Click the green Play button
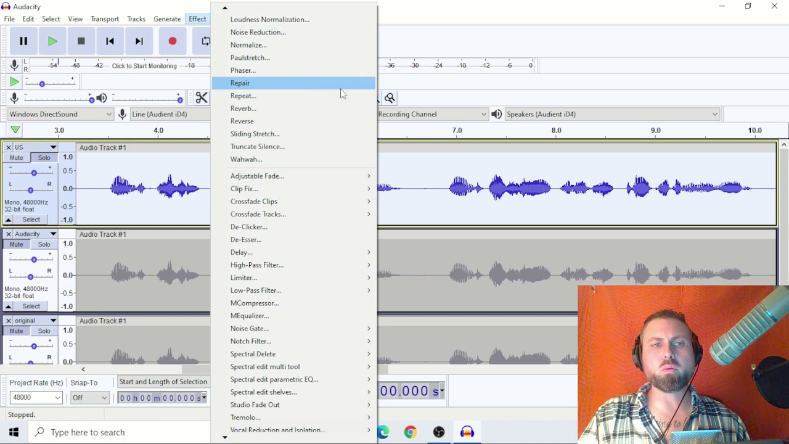The image size is (789, 444). pyautogui.click(x=52, y=41)
